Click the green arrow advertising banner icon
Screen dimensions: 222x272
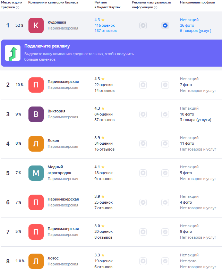tap(12, 53)
